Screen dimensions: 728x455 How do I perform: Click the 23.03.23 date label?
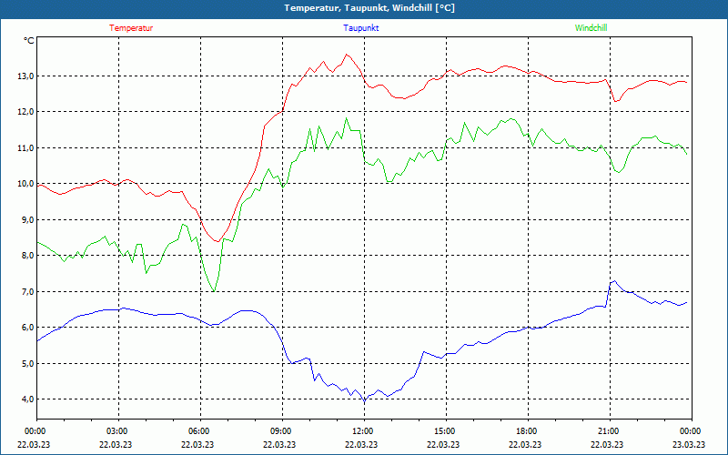(689, 444)
